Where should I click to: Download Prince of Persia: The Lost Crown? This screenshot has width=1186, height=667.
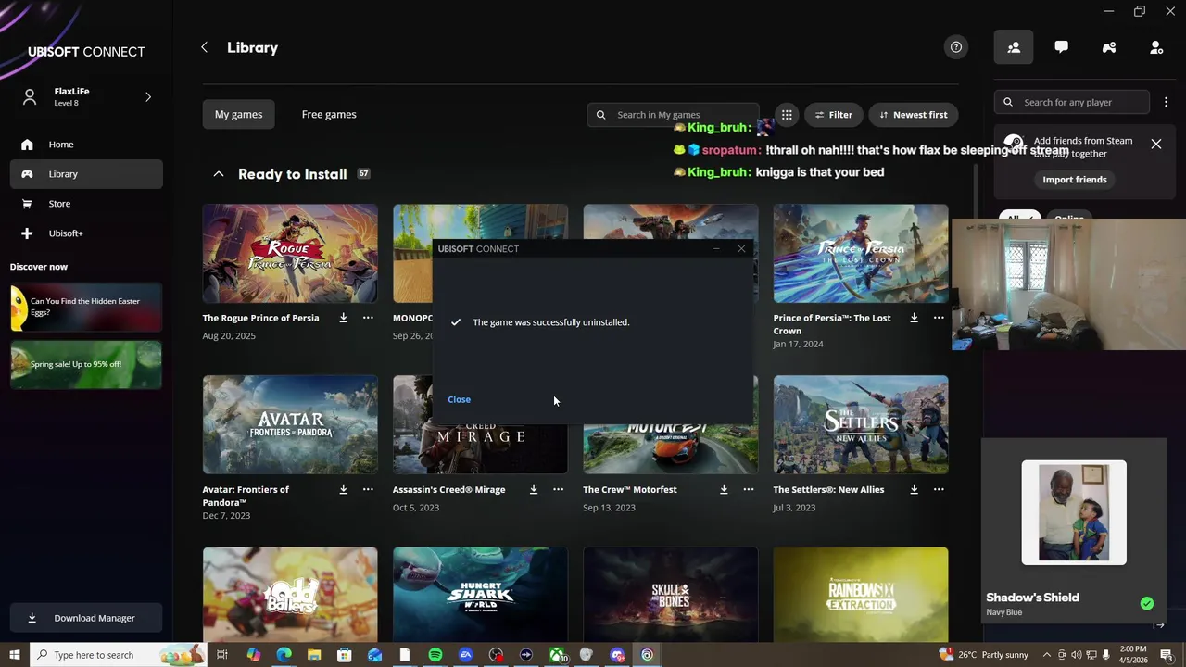914,318
